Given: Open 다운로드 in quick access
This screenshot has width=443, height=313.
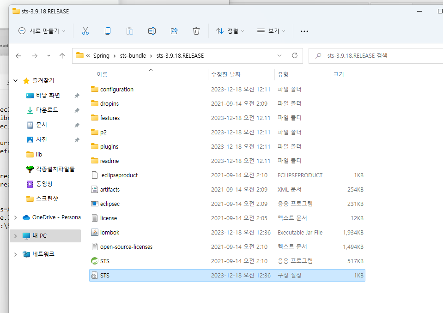Looking at the screenshot, I should 47,110.
